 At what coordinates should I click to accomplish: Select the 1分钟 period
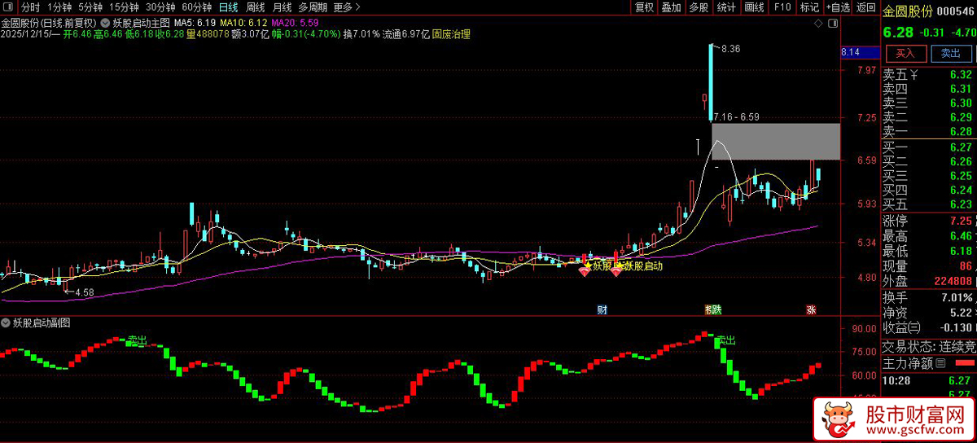[x=59, y=7]
